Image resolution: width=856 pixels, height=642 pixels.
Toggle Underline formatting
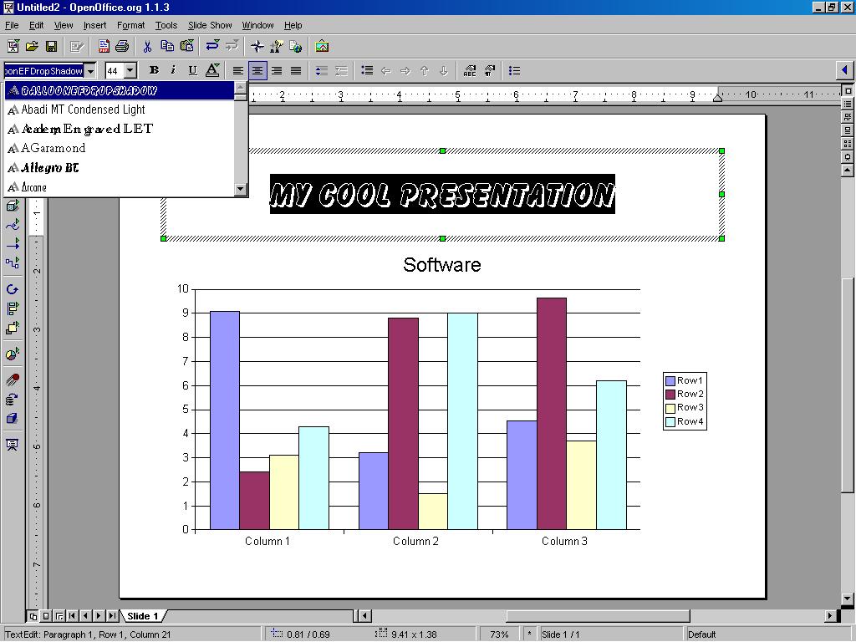[192, 70]
